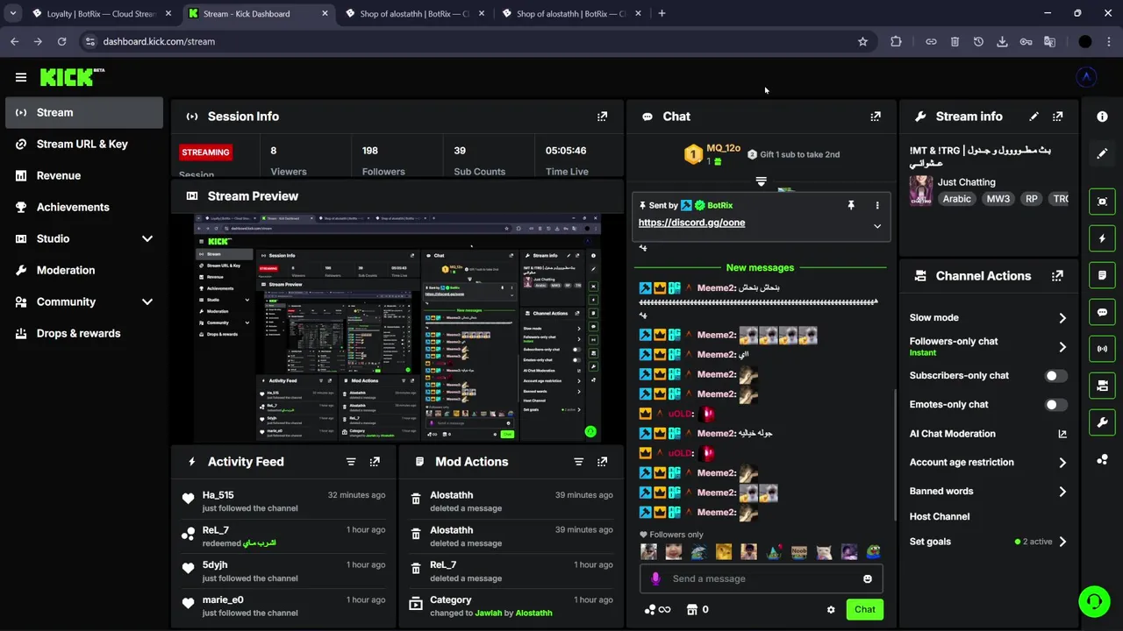The image size is (1123, 631).
Task: Bookmark this page with the star icon
Action: (x=862, y=41)
